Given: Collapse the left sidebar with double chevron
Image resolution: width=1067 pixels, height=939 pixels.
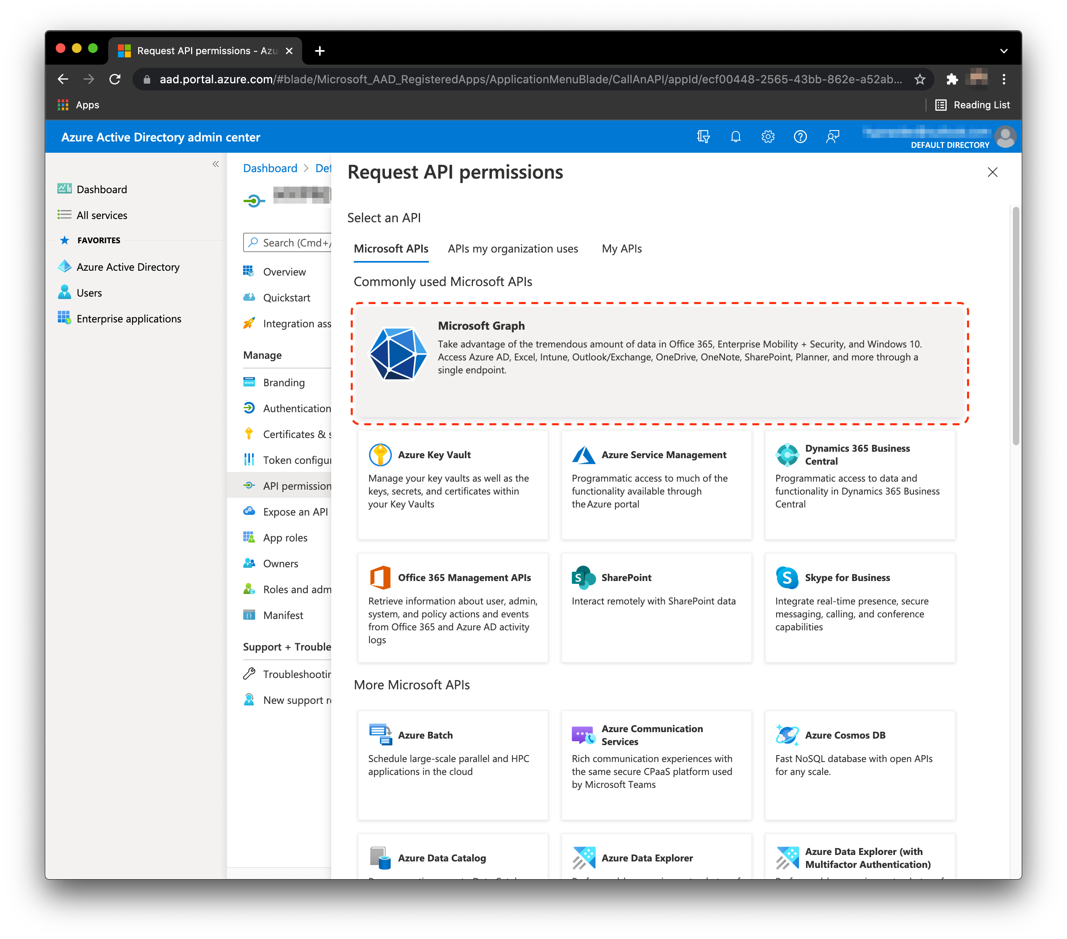Looking at the screenshot, I should [216, 164].
